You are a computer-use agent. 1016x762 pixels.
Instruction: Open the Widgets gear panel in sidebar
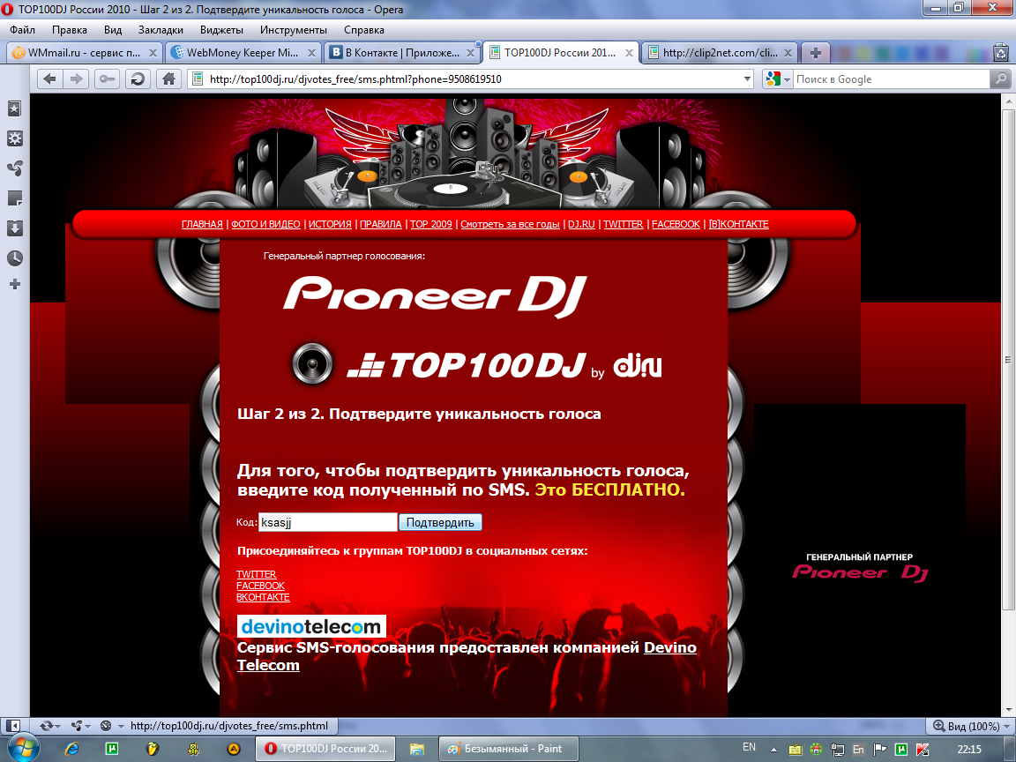point(14,138)
